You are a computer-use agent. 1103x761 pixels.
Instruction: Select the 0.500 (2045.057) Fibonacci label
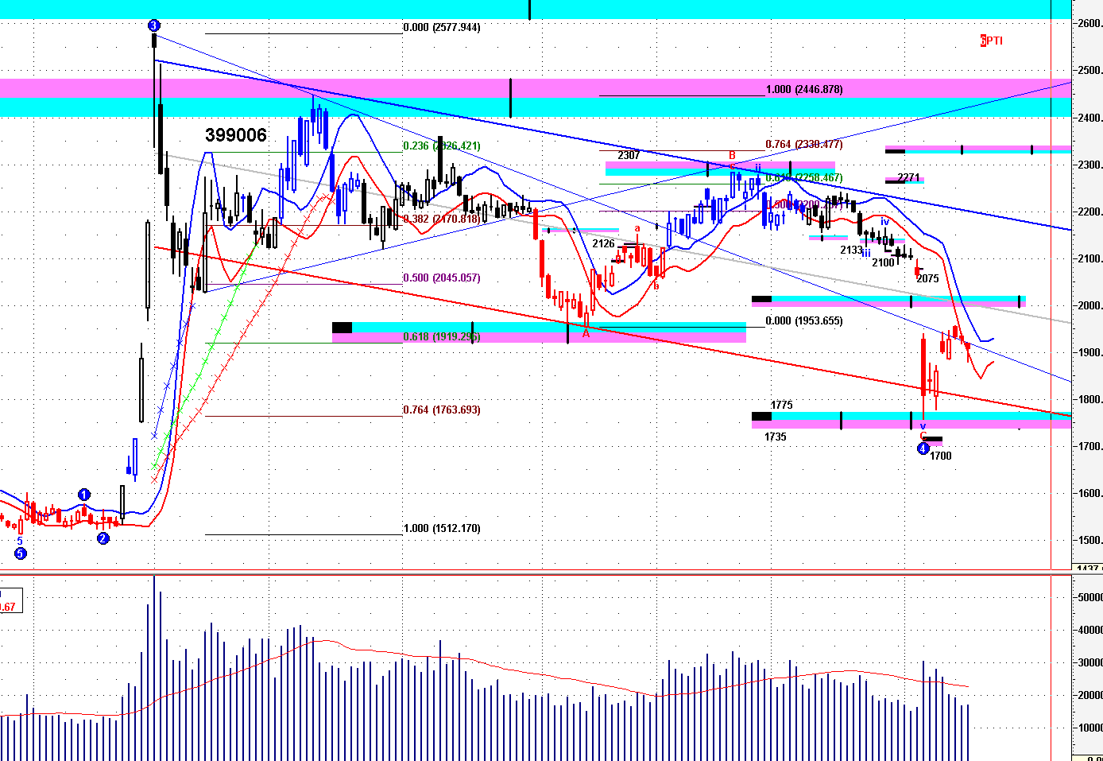pyautogui.click(x=442, y=278)
